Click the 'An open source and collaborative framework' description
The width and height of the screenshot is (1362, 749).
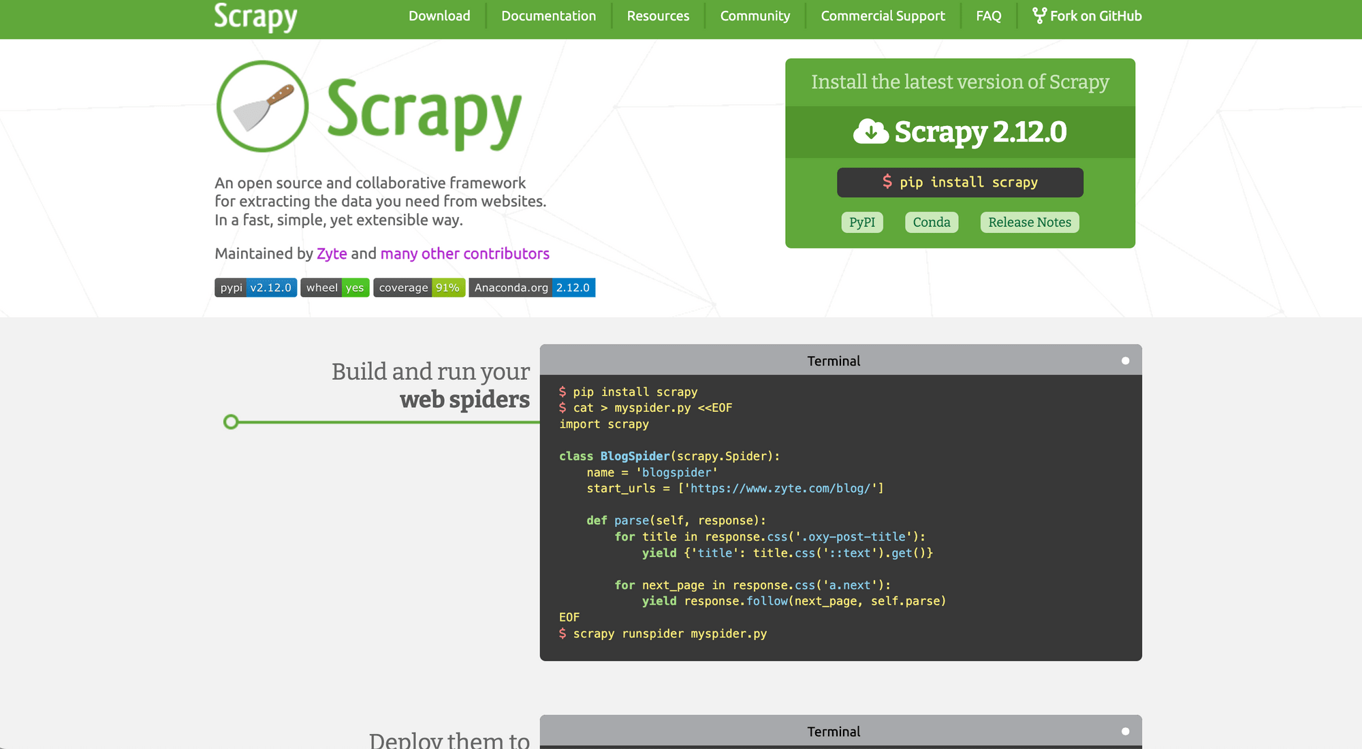pos(380,202)
